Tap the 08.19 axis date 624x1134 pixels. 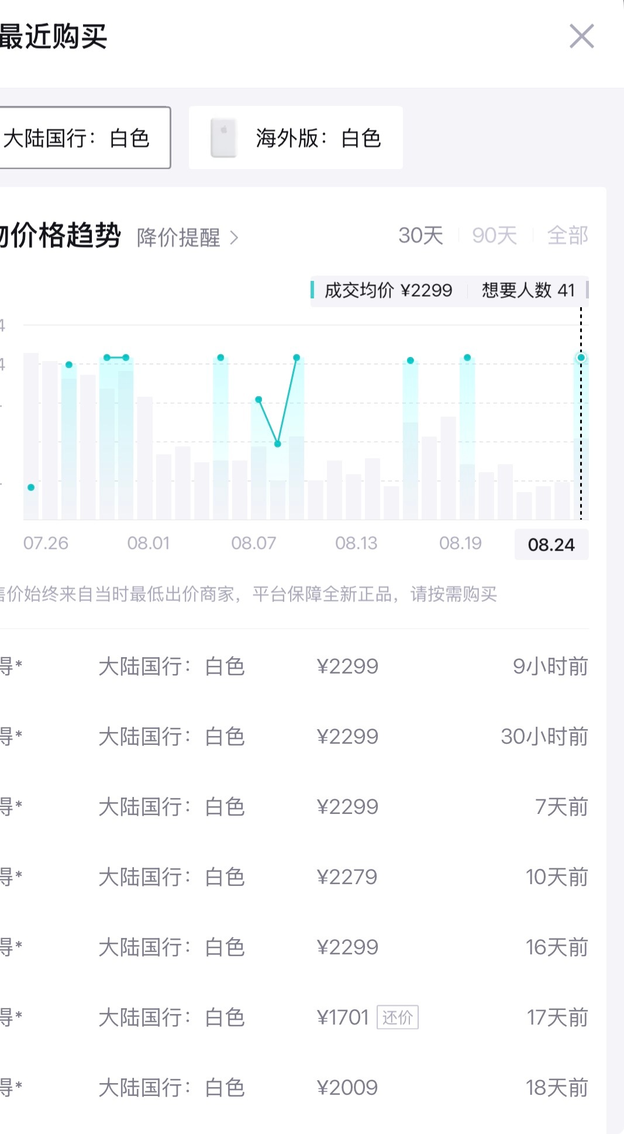[460, 543]
